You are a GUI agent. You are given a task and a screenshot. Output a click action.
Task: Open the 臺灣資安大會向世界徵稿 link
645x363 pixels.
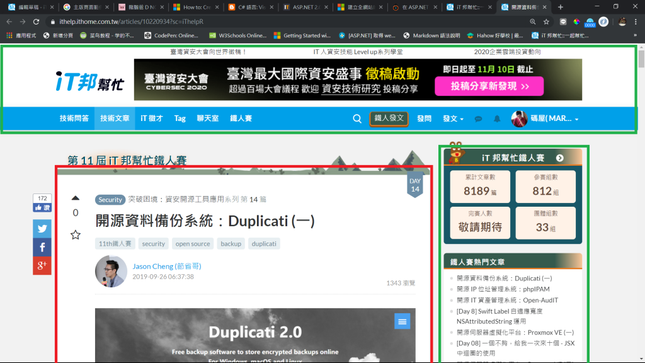[x=208, y=52]
